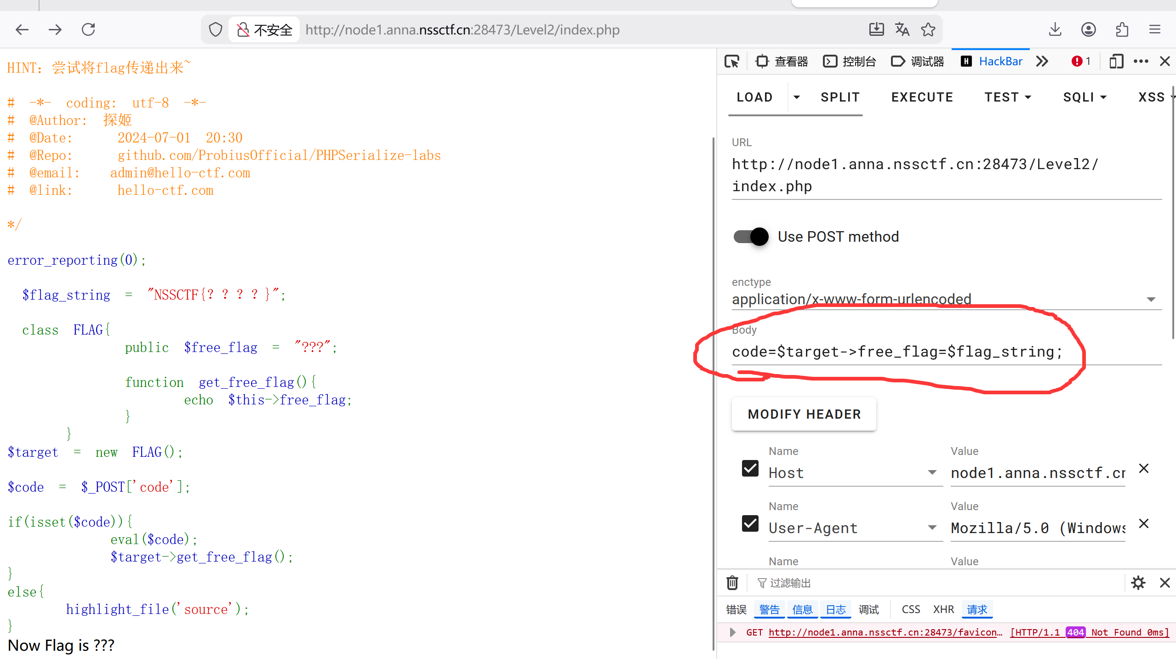Open the LOAD dropdown arrow
Screen dimensions: 1176x659
797,97
